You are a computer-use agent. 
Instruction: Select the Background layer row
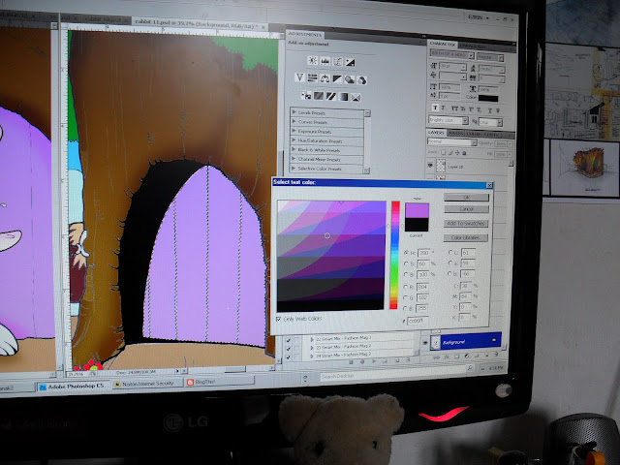(x=465, y=341)
